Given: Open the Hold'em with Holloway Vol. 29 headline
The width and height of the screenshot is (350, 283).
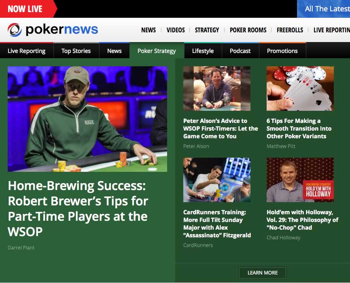Looking at the screenshot, I should pos(302,220).
